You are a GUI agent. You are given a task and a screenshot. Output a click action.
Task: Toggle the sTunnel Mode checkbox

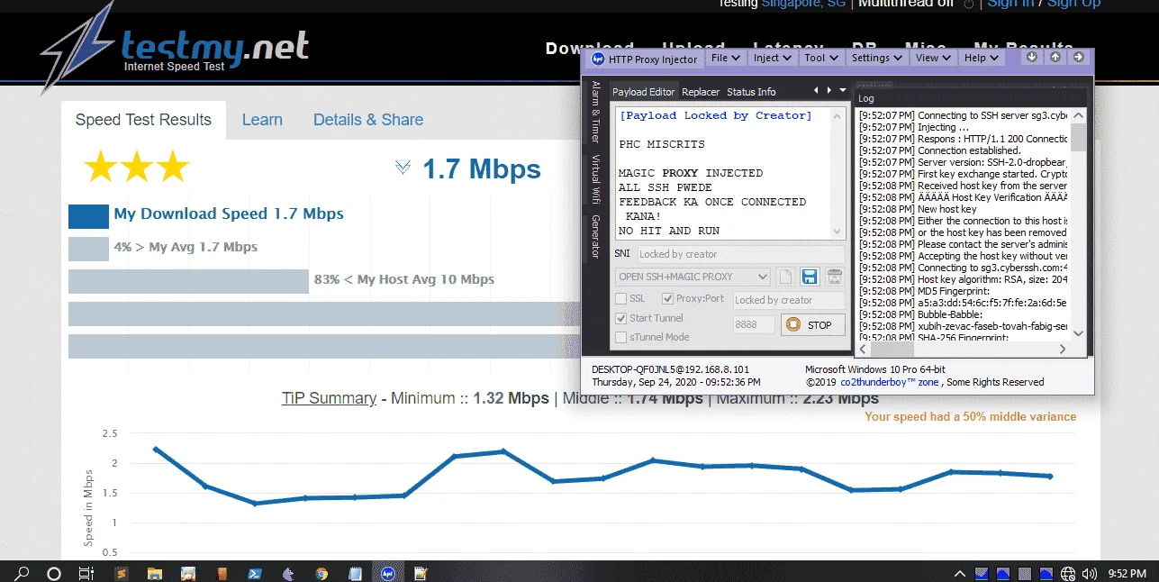620,337
